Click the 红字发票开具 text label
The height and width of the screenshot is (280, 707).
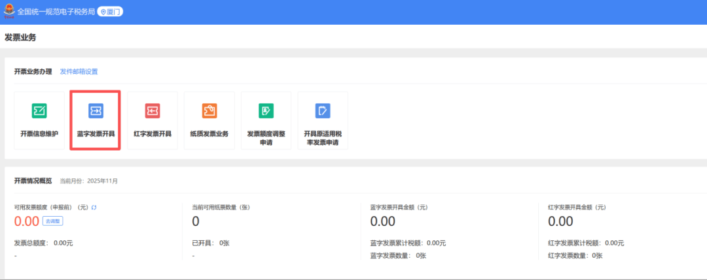pos(152,134)
